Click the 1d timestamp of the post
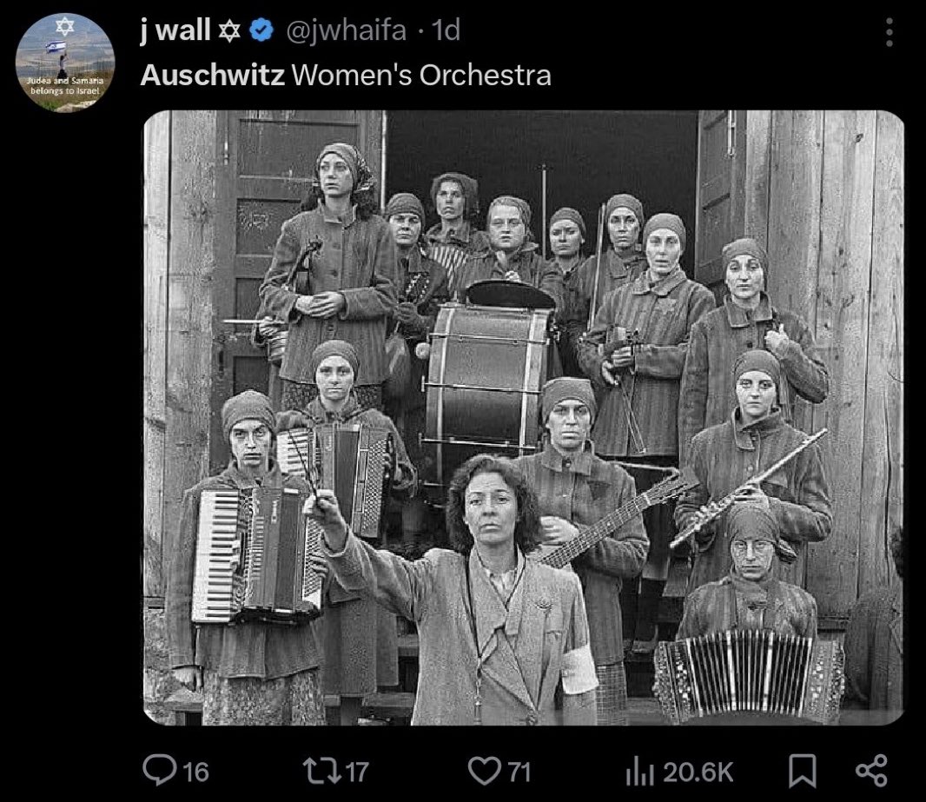Image resolution: width=926 pixels, height=802 pixels. click(446, 30)
